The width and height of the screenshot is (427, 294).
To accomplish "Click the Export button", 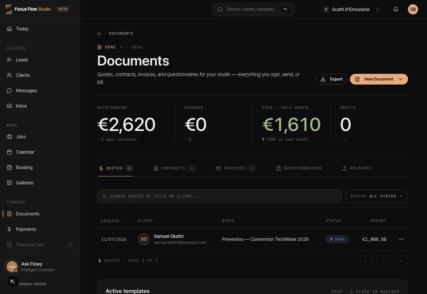I will pos(331,79).
